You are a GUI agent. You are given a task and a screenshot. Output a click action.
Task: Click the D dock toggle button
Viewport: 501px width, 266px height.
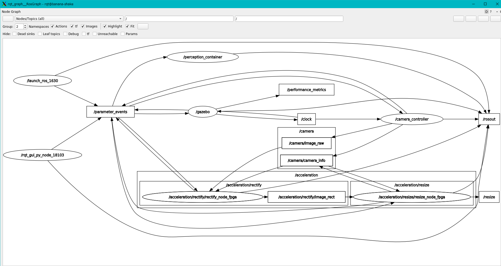486,12
